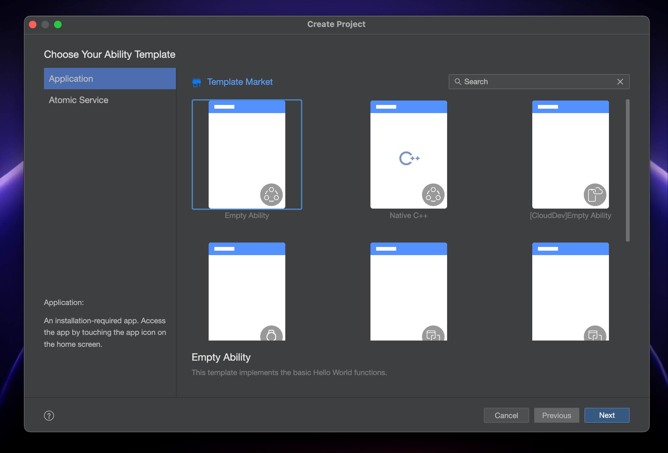668x453 pixels.
Task: Choose the Atomic Service category
Action: pos(110,100)
